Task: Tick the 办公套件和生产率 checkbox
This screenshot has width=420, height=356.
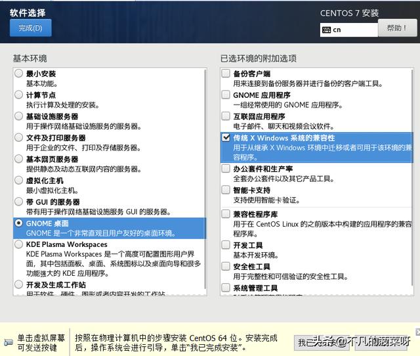Action: pos(226,169)
